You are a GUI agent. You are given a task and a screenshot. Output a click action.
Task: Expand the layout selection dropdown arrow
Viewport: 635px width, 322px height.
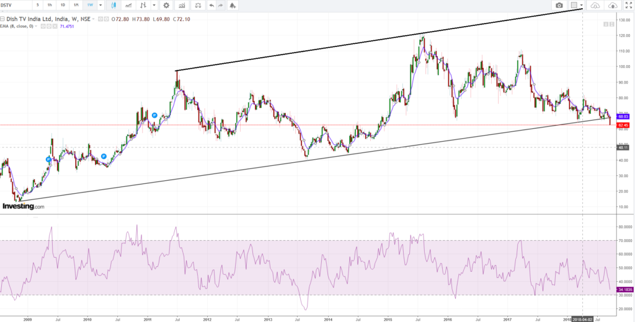click(x=582, y=5)
